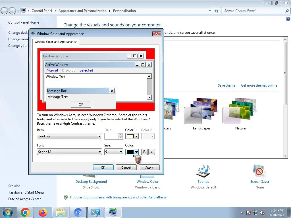Click Cancel in the dialog
Image resolution: width=291 pixels, height=218 pixels.
126,167
